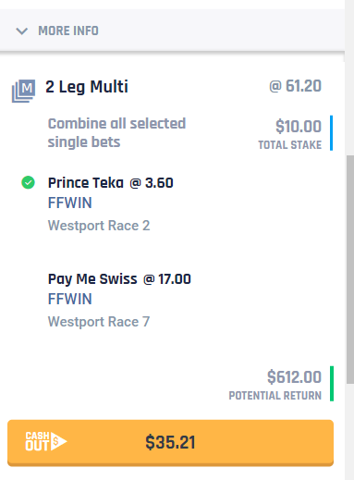Cash out the bet for $35.21

(x=170, y=442)
